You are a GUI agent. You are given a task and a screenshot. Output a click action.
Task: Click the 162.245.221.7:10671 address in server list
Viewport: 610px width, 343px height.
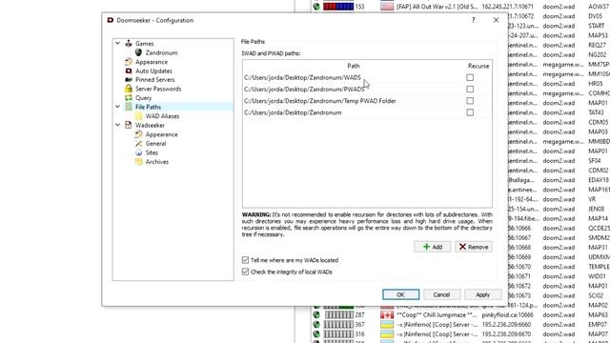[x=508, y=7]
